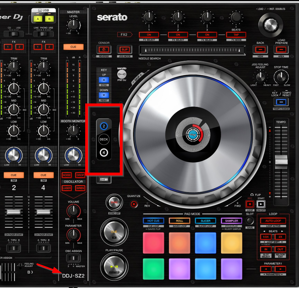Trigger the NOISE oscillator button
The image size is (299, 288).
tap(67, 175)
